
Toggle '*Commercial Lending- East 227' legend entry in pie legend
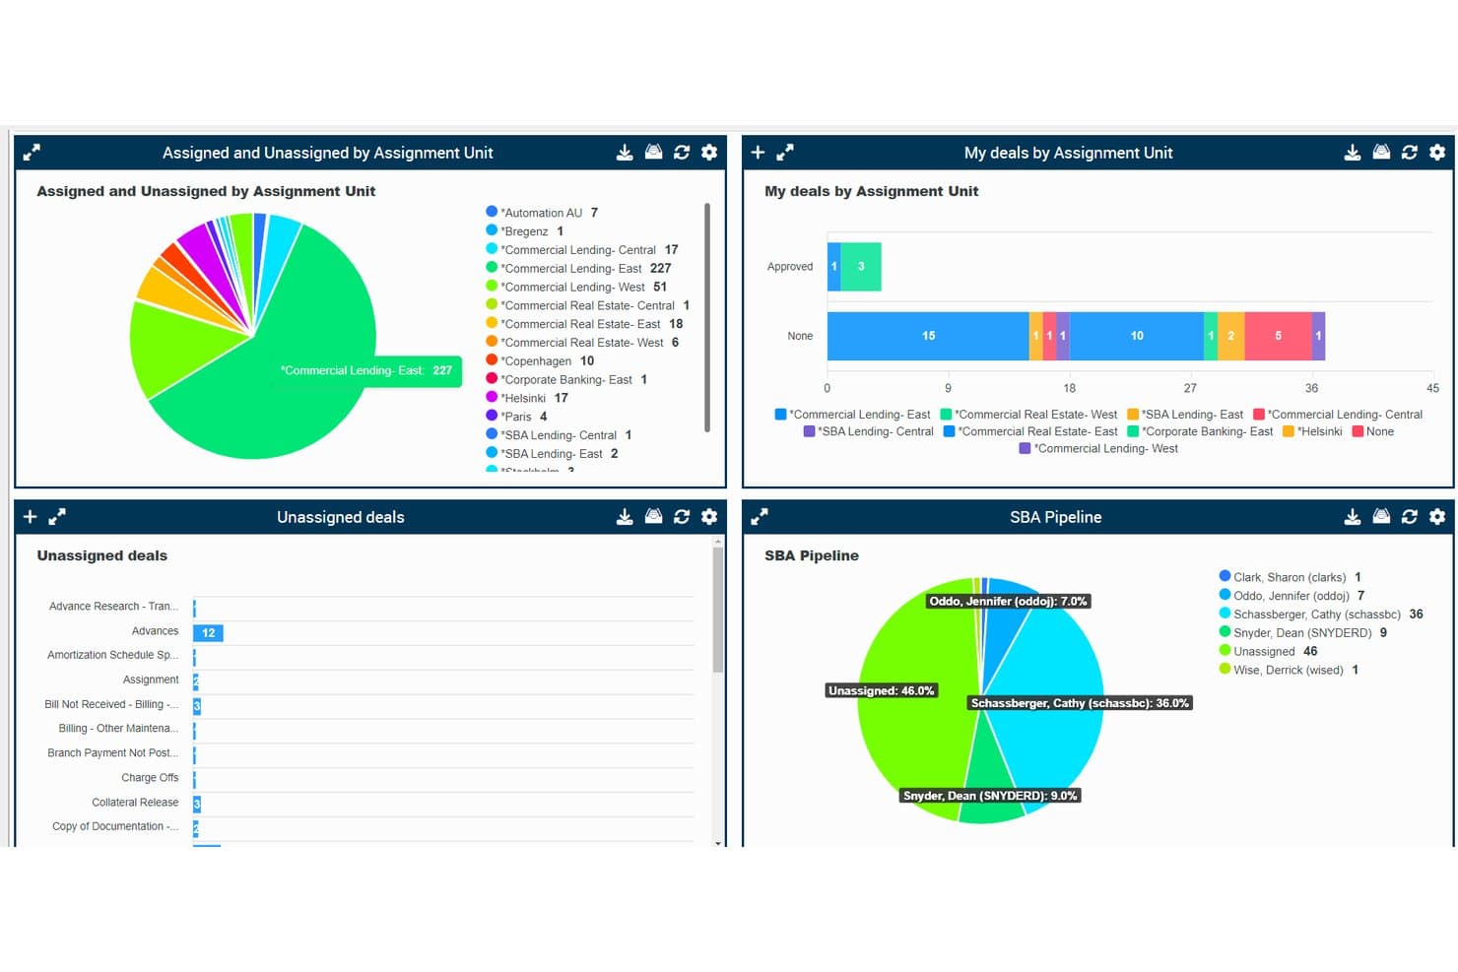click(578, 268)
